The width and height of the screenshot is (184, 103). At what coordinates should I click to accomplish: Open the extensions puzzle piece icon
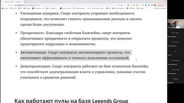click(149, 5)
